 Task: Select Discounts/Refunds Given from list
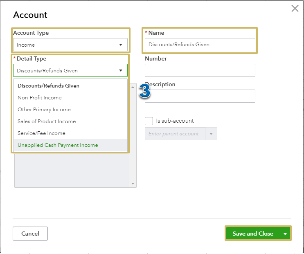point(48,86)
